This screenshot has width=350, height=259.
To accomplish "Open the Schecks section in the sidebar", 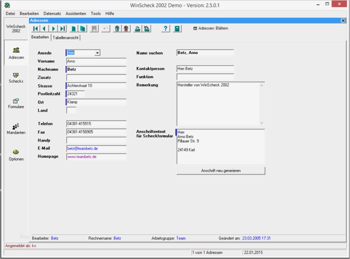I will tap(16, 77).
